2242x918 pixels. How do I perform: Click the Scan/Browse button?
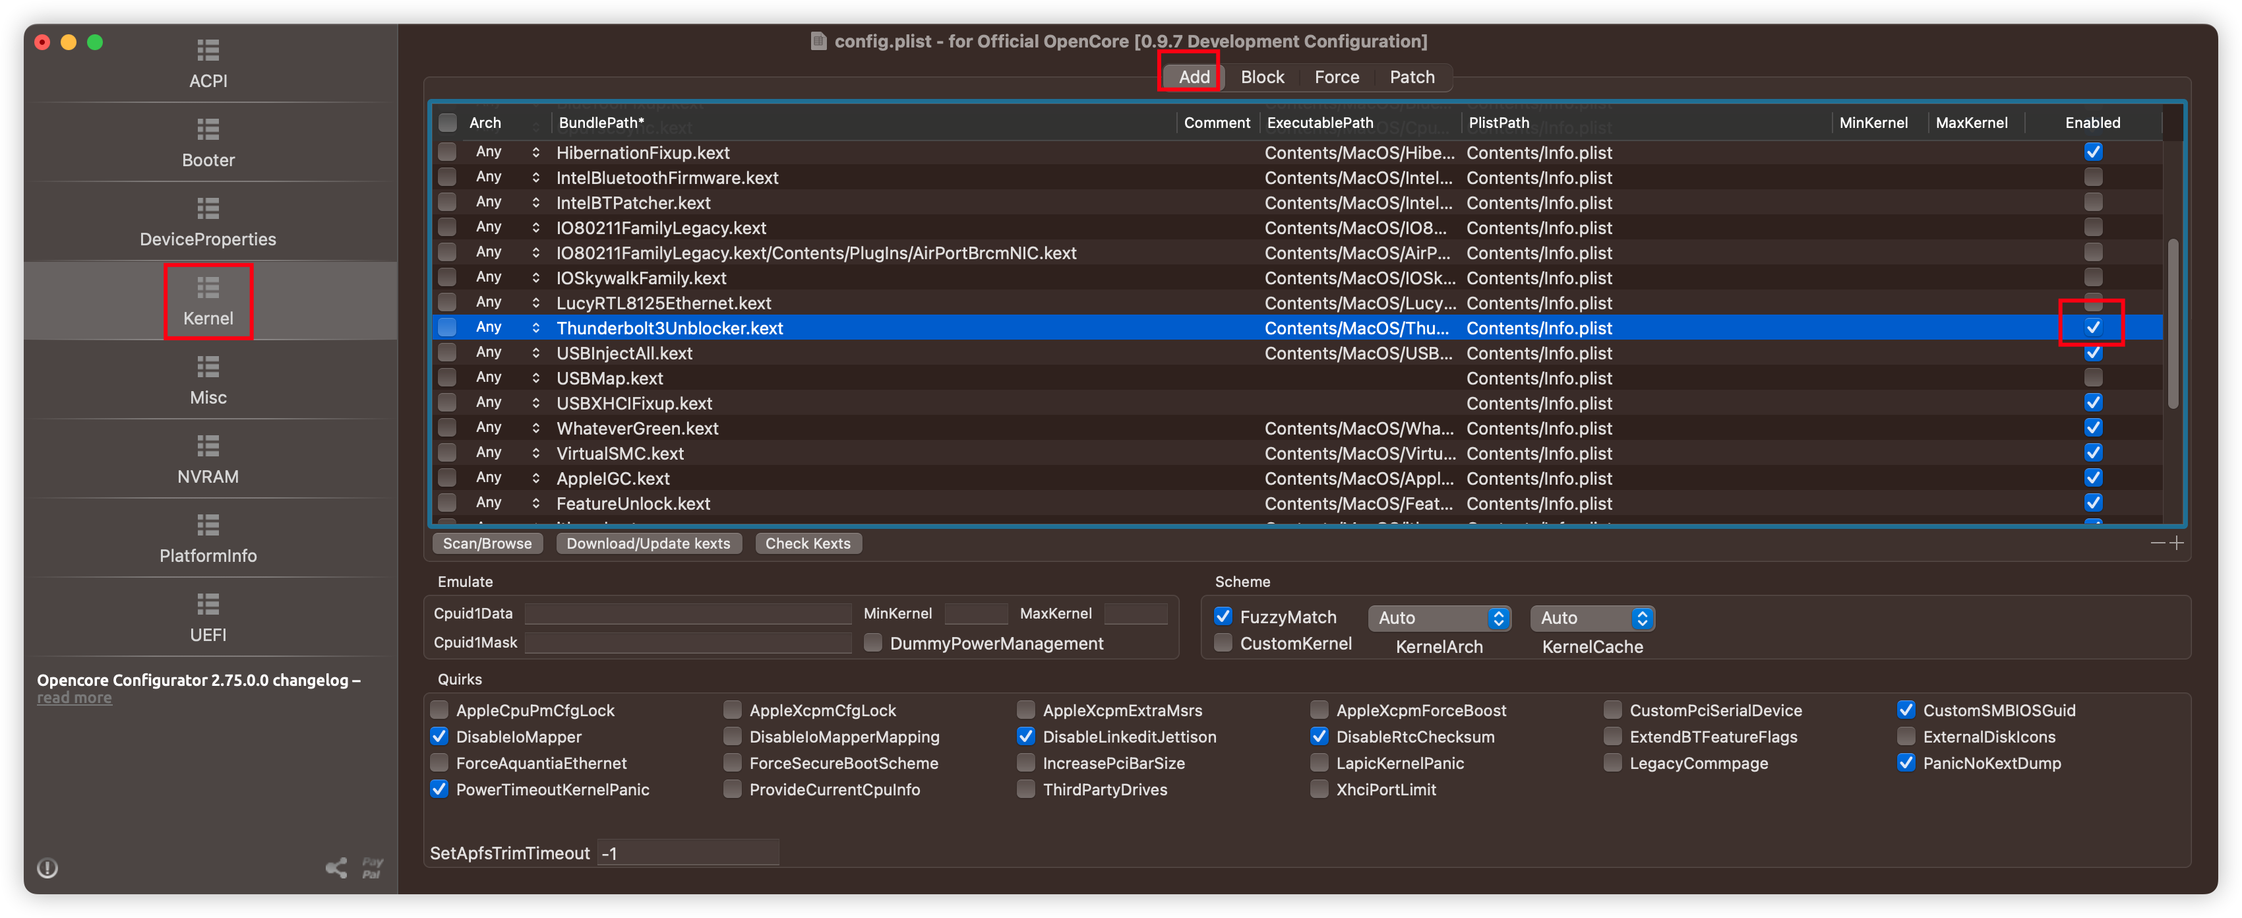(487, 543)
